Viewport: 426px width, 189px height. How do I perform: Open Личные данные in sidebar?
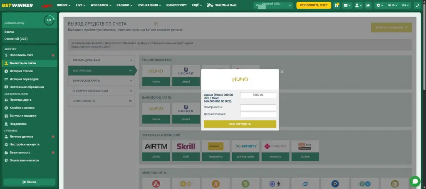tap(30, 136)
